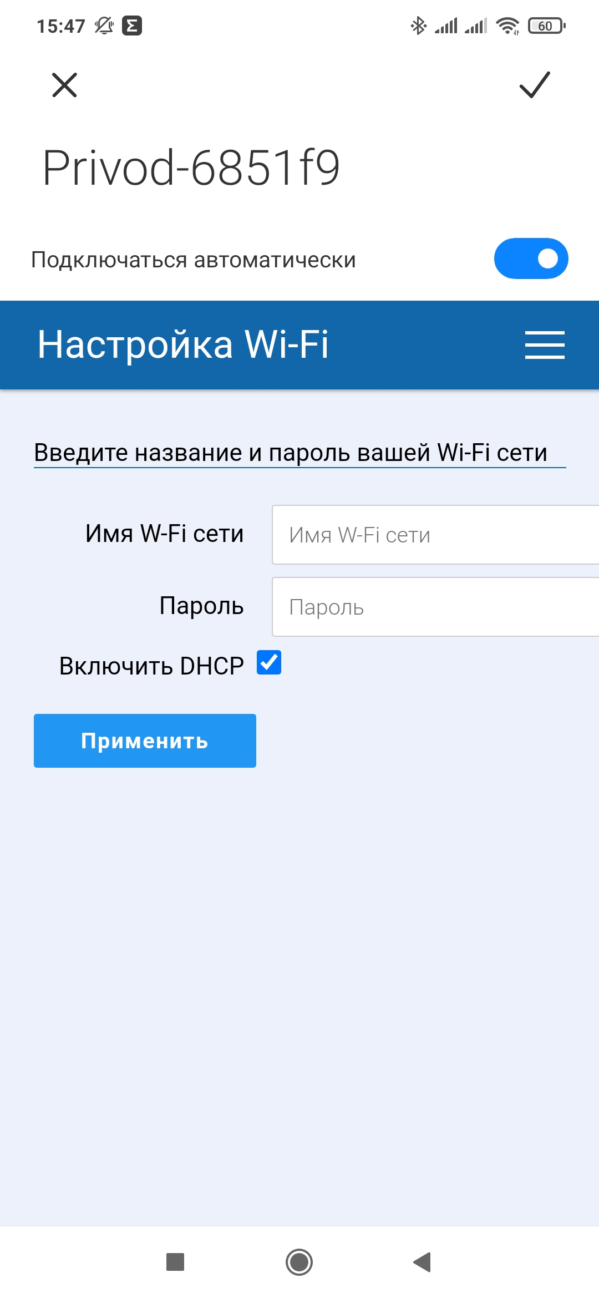Open the hamburger menu in Wi-Fi header
Image resolution: width=599 pixels, height=1298 pixels.
pyautogui.click(x=545, y=345)
